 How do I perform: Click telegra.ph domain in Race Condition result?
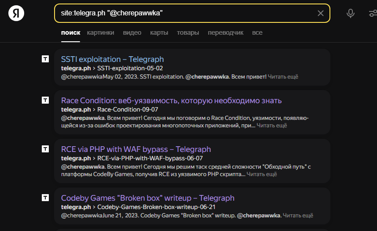(x=76, y=109)
